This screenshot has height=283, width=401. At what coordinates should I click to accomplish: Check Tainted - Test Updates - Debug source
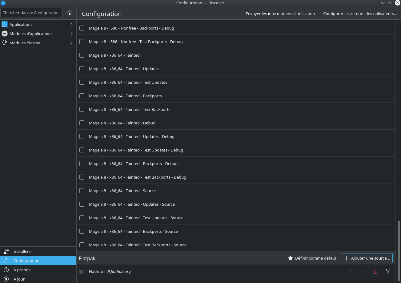click(x=82, y=150)
